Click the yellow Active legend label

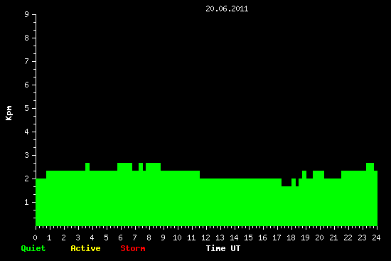pos(85,248)
